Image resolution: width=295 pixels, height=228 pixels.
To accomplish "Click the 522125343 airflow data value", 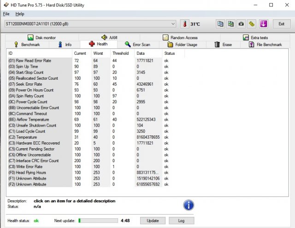I will pyautogui.click(x=146, y=120).
